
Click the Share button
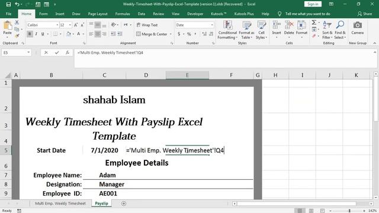coord(365,14)
